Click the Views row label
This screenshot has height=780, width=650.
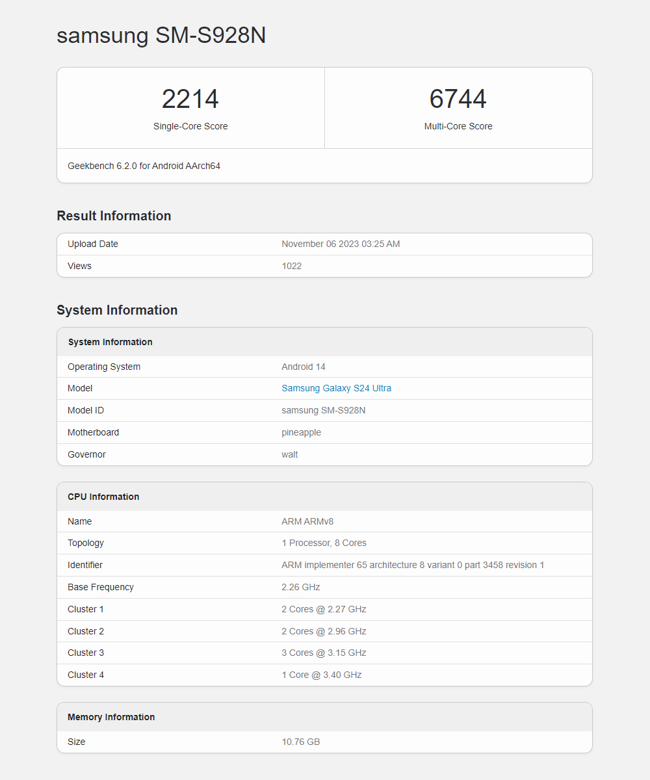click(x=79, y=266)
